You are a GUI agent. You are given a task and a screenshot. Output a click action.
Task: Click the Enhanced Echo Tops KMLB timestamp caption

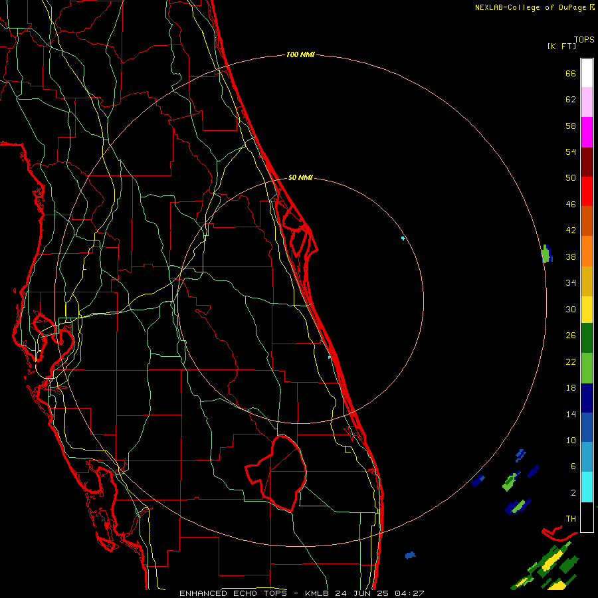tap(302, 593)
